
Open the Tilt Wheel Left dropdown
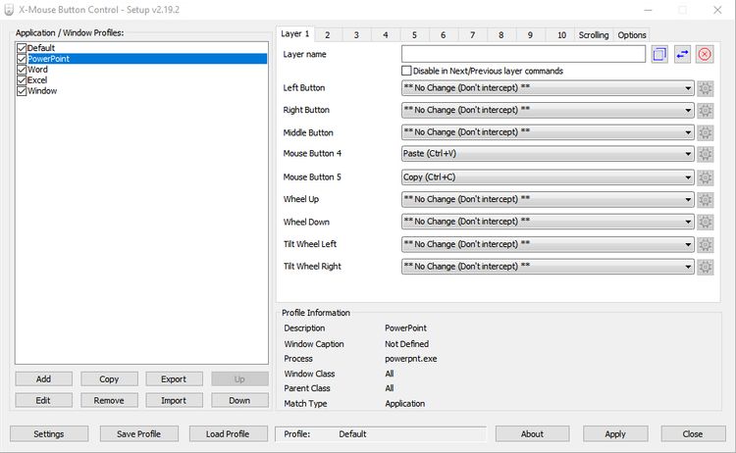coord(548,244)
